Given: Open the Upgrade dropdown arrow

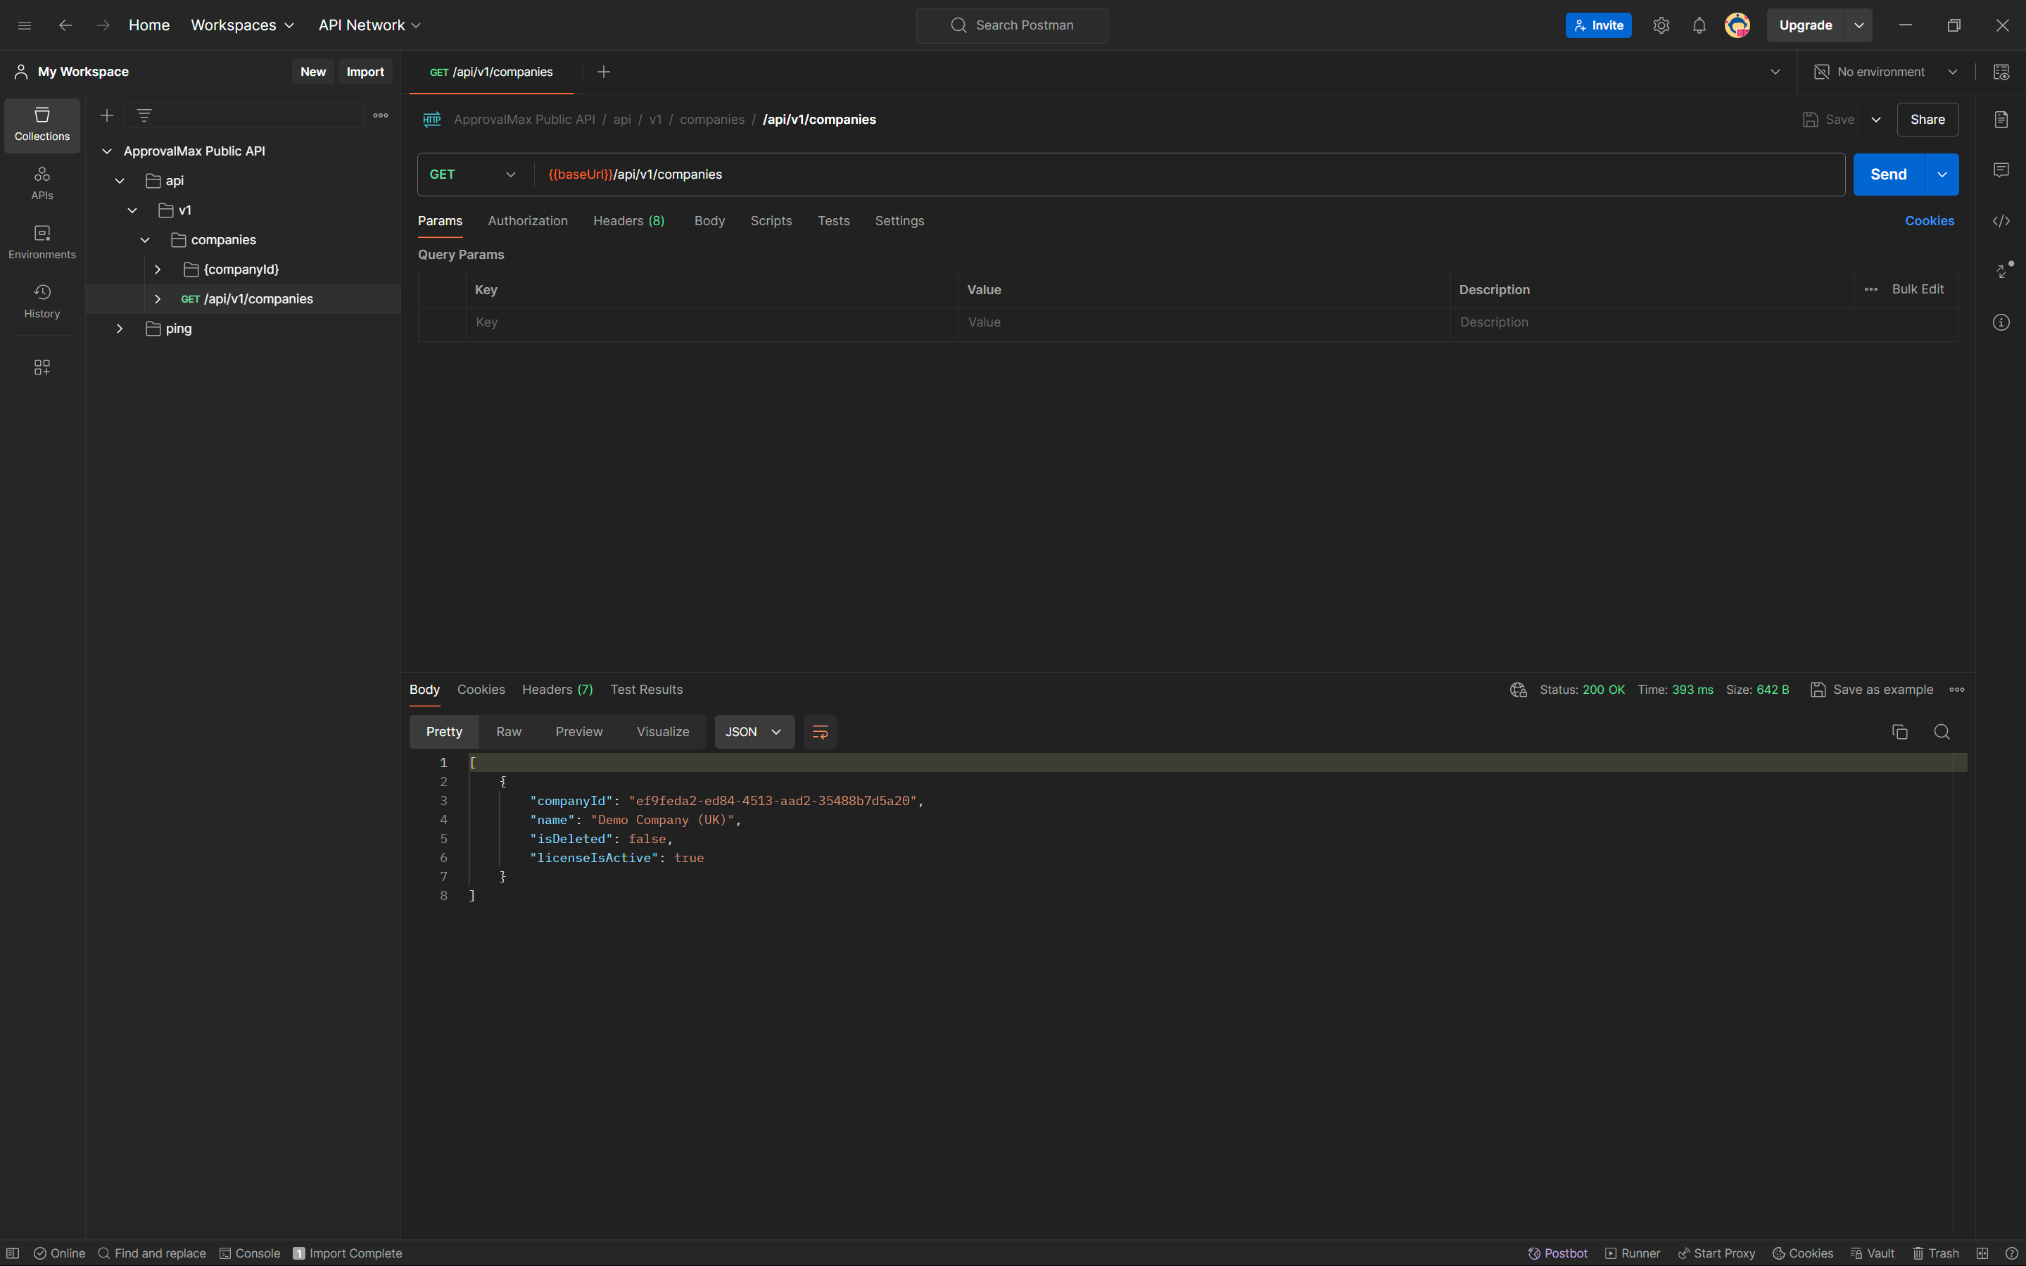Looking at the screenshot, I should [1859, 25].
